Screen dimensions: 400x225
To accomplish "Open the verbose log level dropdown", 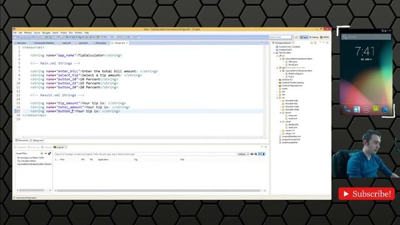I will (243, 154).
